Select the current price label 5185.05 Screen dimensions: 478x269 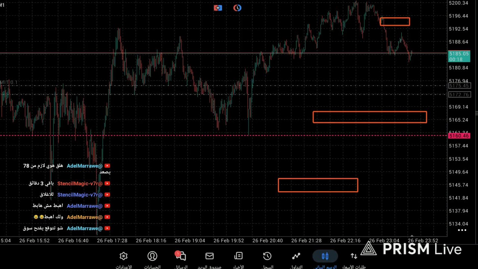point(459,56)
